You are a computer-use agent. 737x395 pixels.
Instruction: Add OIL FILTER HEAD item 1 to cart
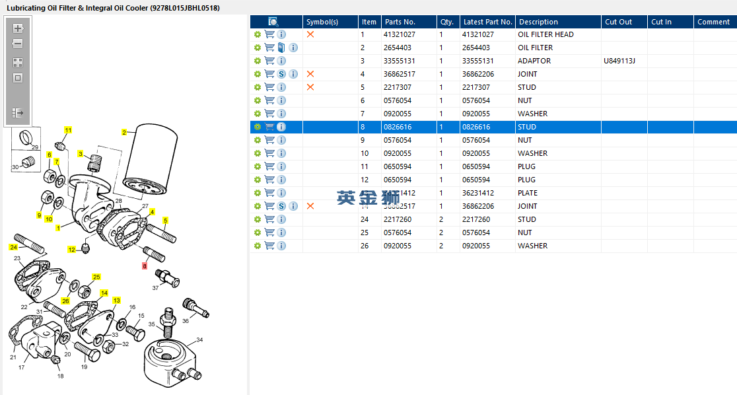pyautogui.click(x=269, y=34)
